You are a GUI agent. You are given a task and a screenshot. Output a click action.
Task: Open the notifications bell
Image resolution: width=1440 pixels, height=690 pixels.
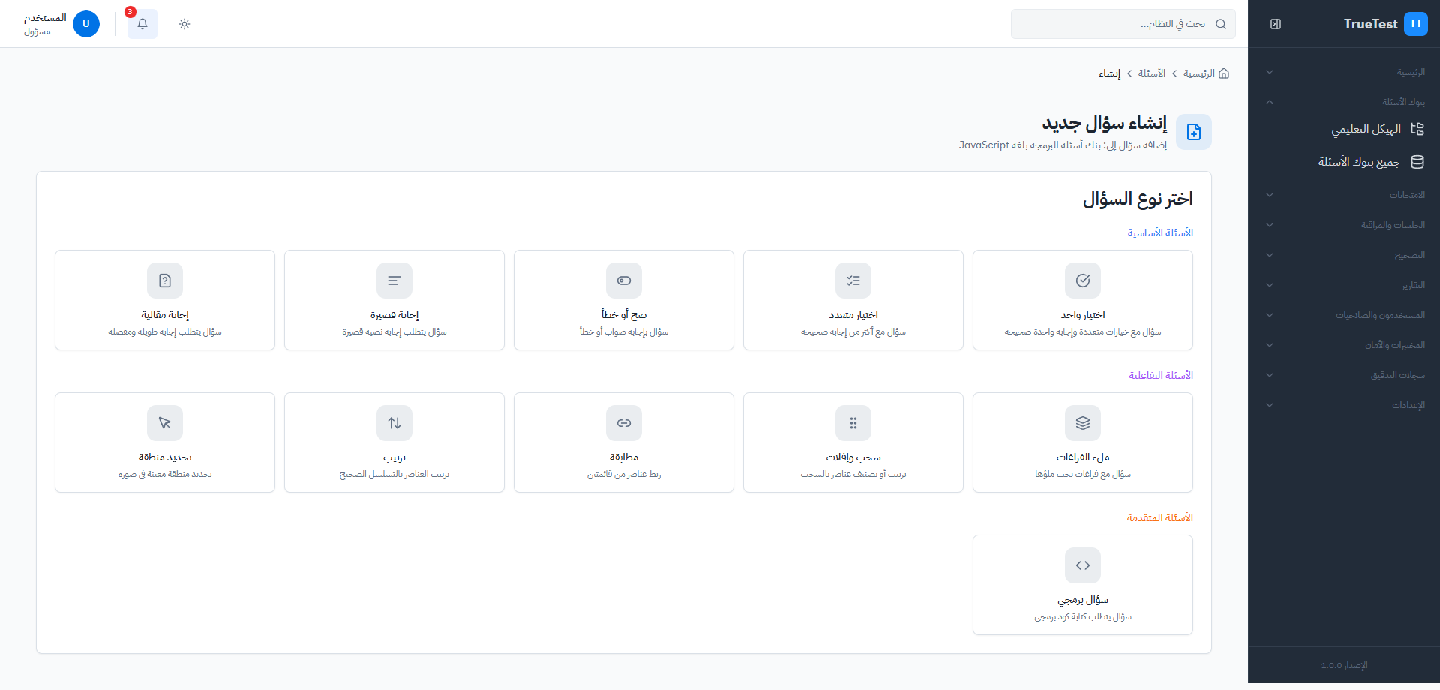[142, 24]
